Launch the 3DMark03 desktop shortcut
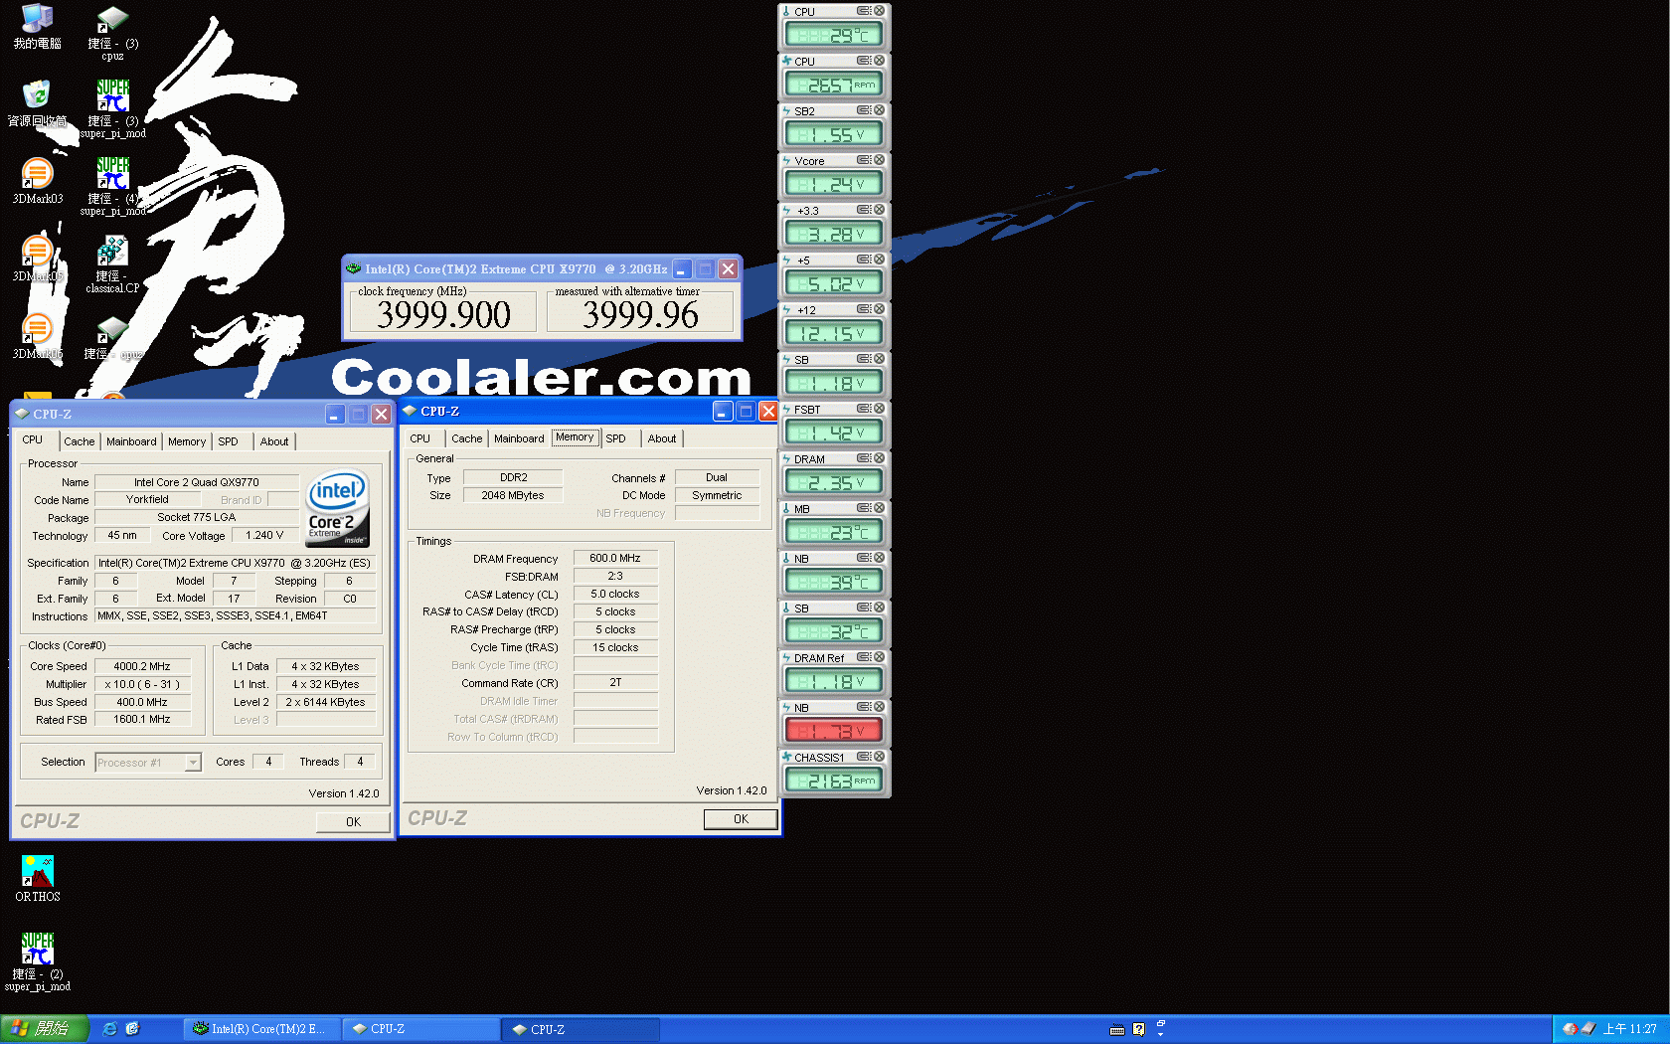This screenshot has width=1670, height=1044. (37, 181)
